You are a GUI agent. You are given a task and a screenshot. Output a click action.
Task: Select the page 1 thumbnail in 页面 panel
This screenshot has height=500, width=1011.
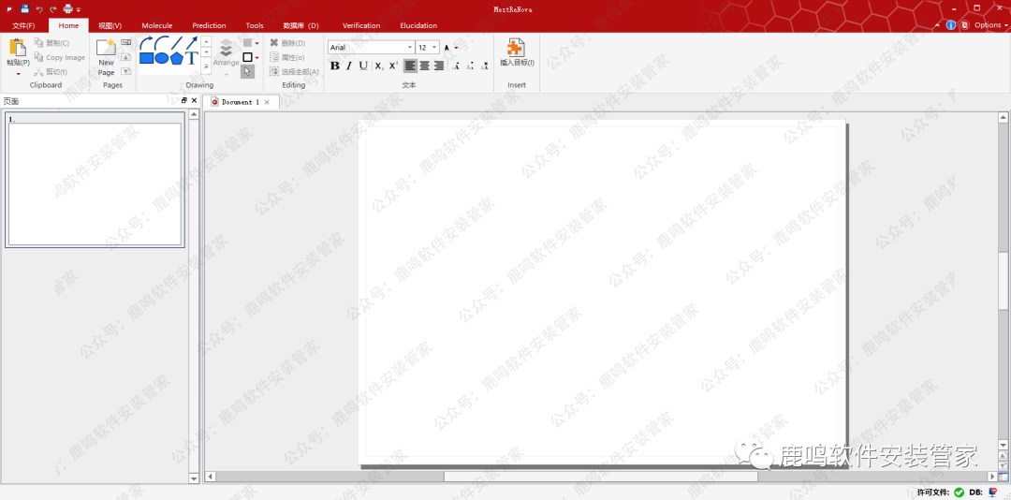95,184
